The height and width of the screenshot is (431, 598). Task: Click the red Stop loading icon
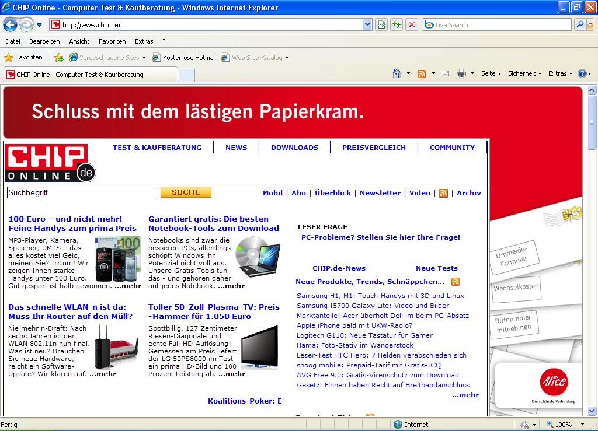tap(412, 25)
